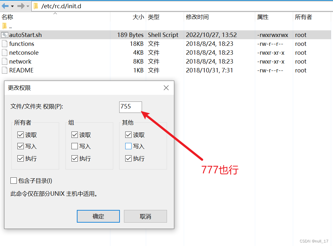The height and width of the screenshot is (246, 333).
Task: Click the 1KB size of README
Action: (x=138, y=70)
